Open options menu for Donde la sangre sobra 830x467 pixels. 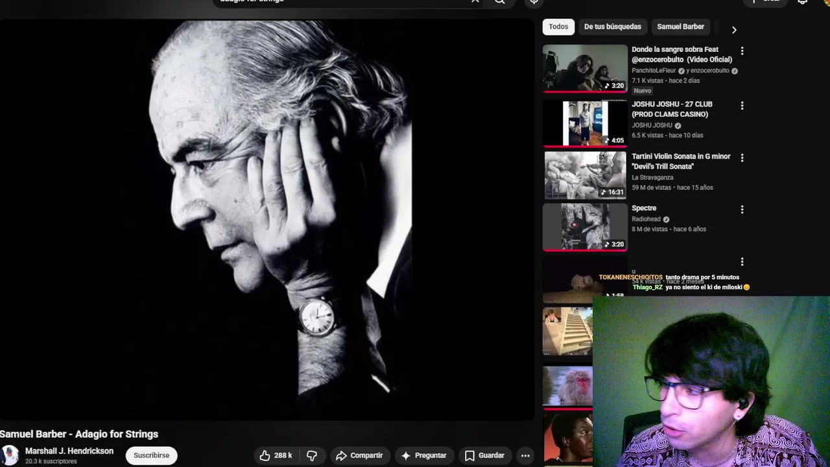coord(742,51)
